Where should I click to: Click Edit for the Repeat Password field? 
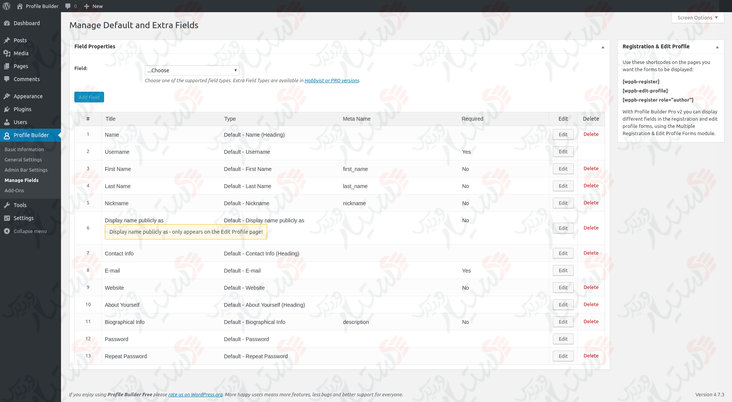(563, 356)
